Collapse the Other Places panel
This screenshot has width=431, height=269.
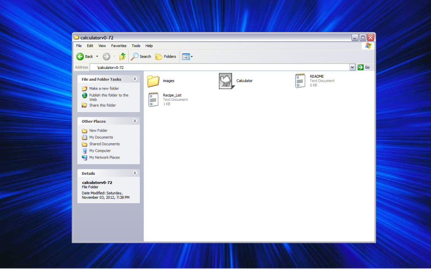(135, 121)
